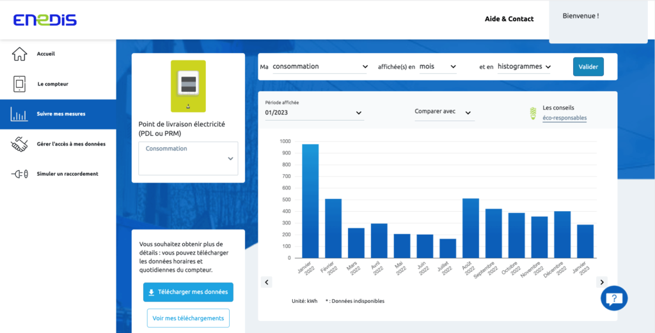Select Suivre mes mesures menu item

(58, 114)
